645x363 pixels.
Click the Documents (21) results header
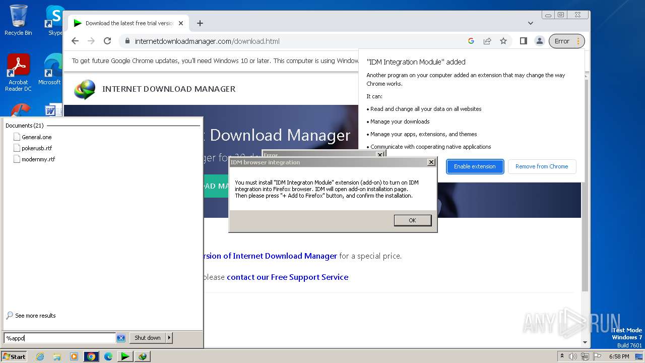pos(25,126)
